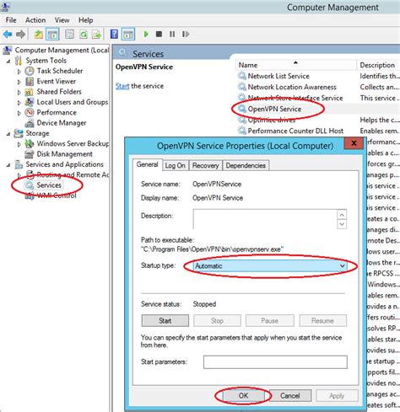Image resolution: width=400 pixels, height=412 pixels.
Task: Click the Forward arrow toolbar icon
Action: 20,35
